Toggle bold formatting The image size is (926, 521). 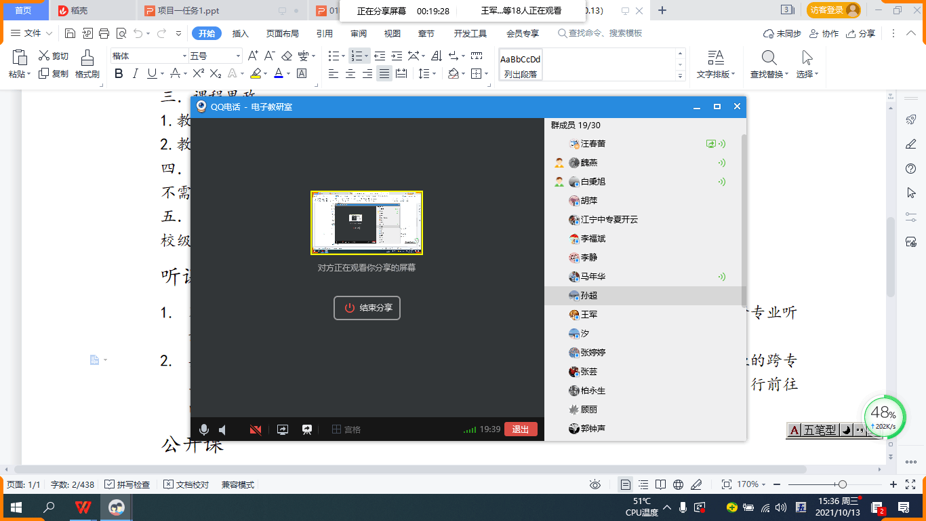click(x=119, y=73)
